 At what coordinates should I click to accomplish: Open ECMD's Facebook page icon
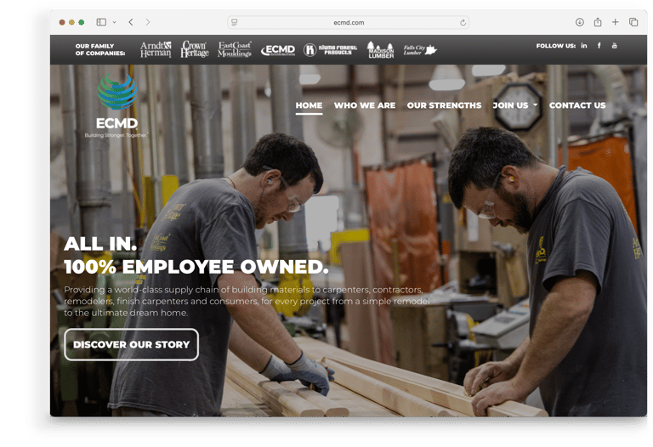point(599,46)
